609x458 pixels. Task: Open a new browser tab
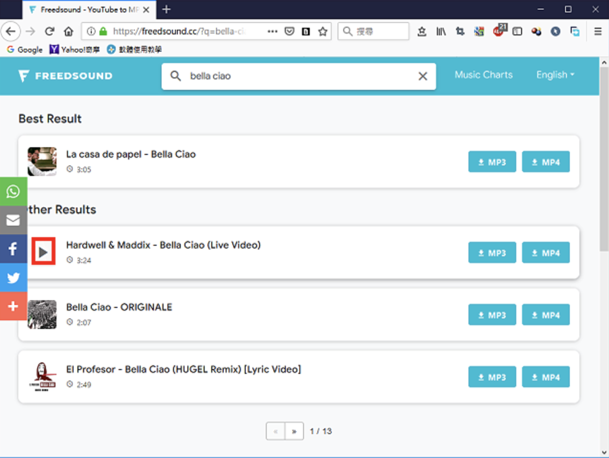point(166,10)
